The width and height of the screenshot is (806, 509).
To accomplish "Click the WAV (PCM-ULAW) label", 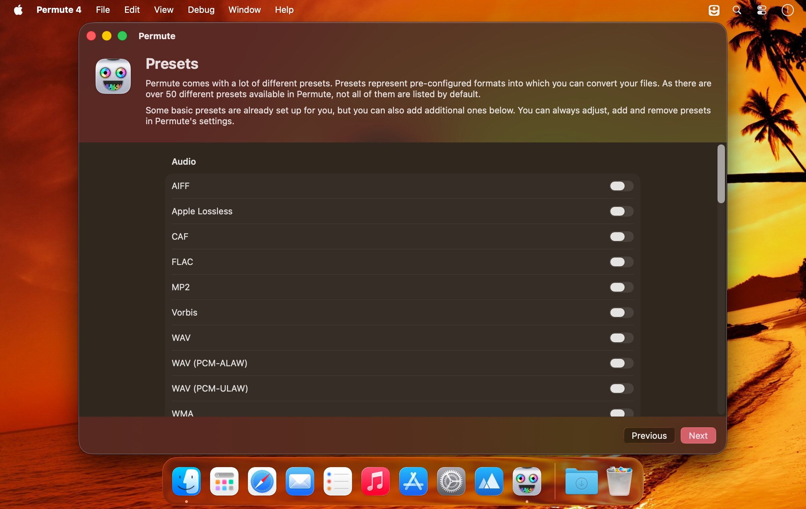I will pyautogui.click(x=210, y=389).
